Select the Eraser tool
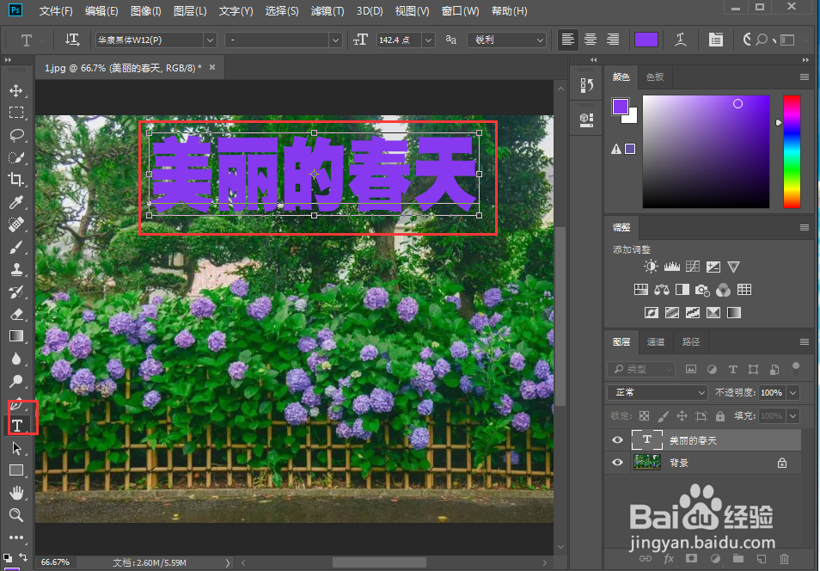 [x=16, y=314]
